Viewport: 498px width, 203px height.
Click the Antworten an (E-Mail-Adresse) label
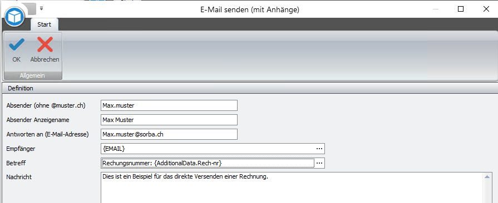click(47, 134)
